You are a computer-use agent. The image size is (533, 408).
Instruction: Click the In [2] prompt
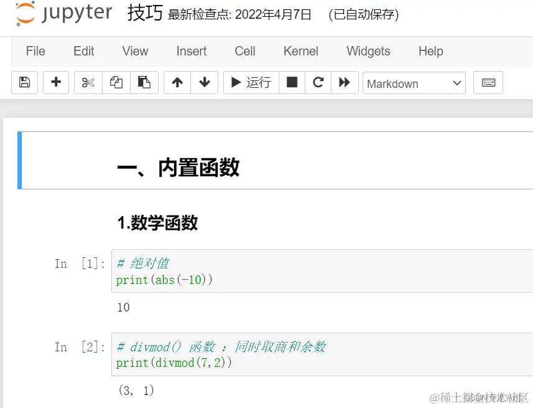click(x=80, y=347)
